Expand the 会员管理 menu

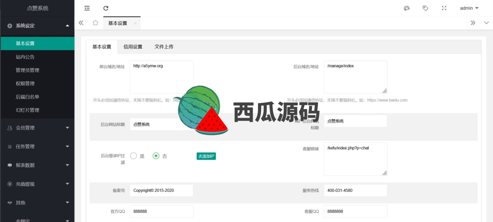[x=37, y=128]
